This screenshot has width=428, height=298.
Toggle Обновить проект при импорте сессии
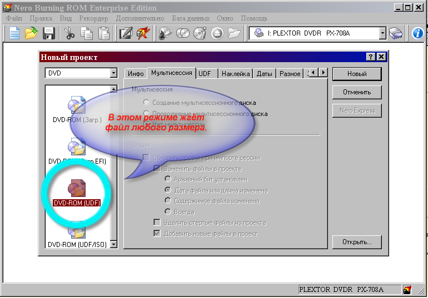(146, 158)
